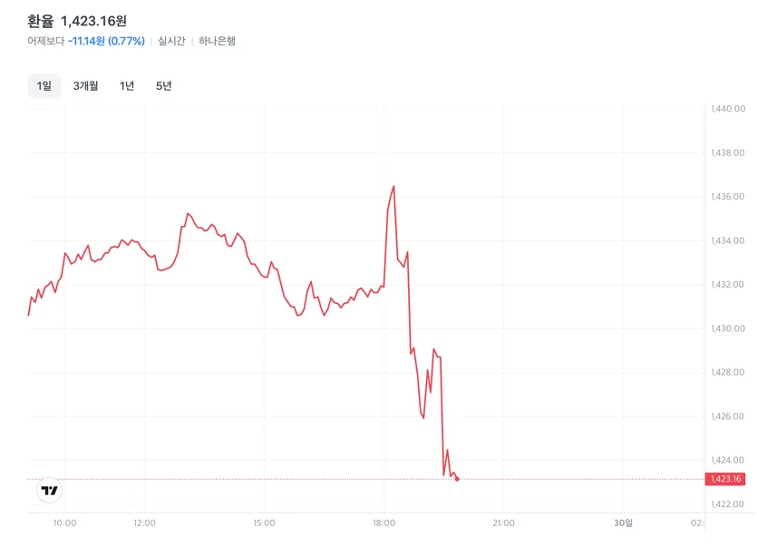Image resolution: width=757 pixels, height=557 pixels.
Task: Select the 1일 period tab
Action: (x=44, y=86)
